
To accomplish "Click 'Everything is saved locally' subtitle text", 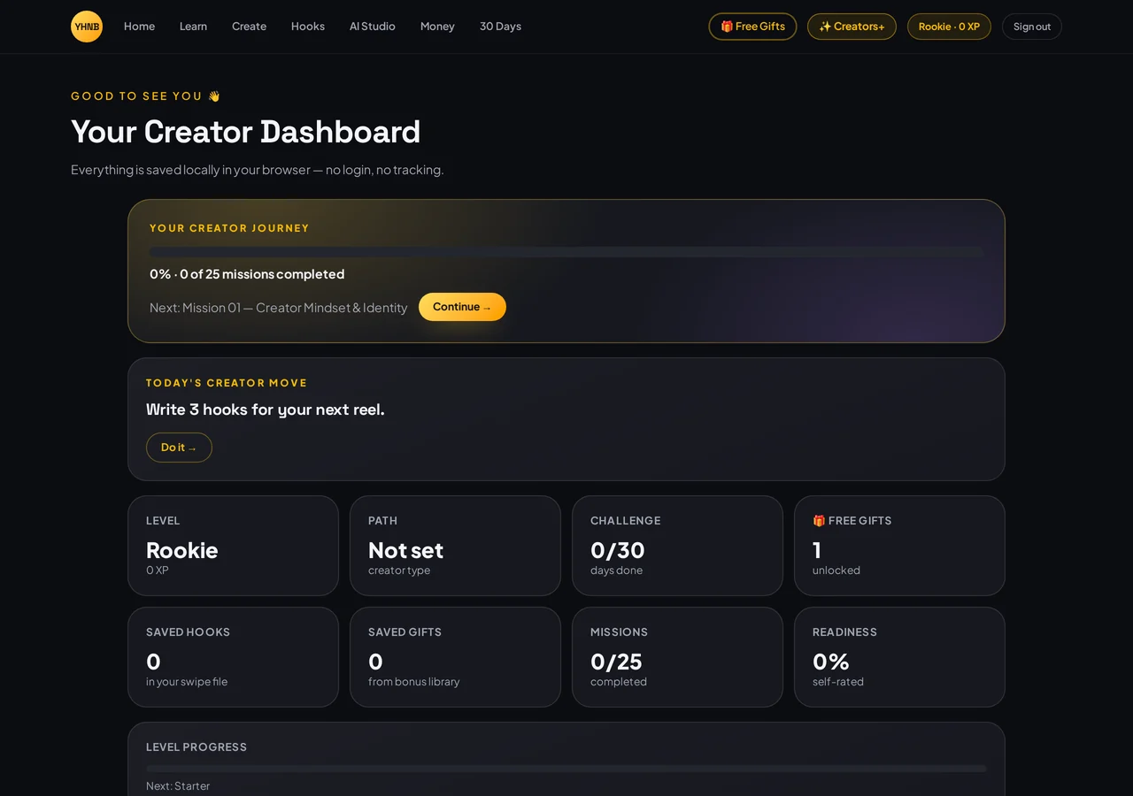I will [x=257, y=170].
